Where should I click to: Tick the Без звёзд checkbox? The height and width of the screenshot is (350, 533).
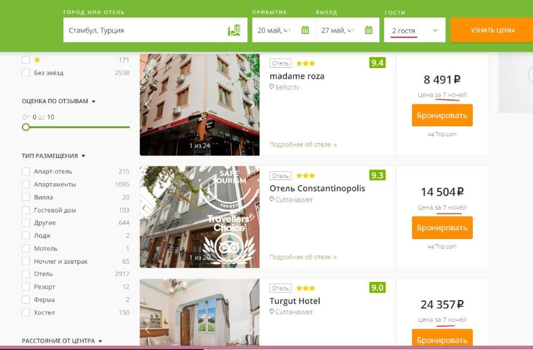[x=26, y=73]
